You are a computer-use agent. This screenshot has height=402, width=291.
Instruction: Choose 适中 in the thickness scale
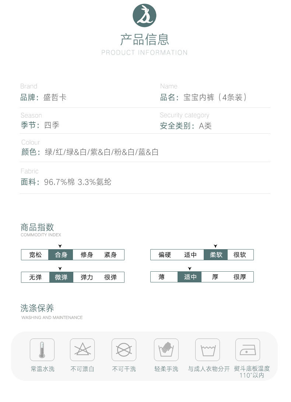(x=190, y=277)
